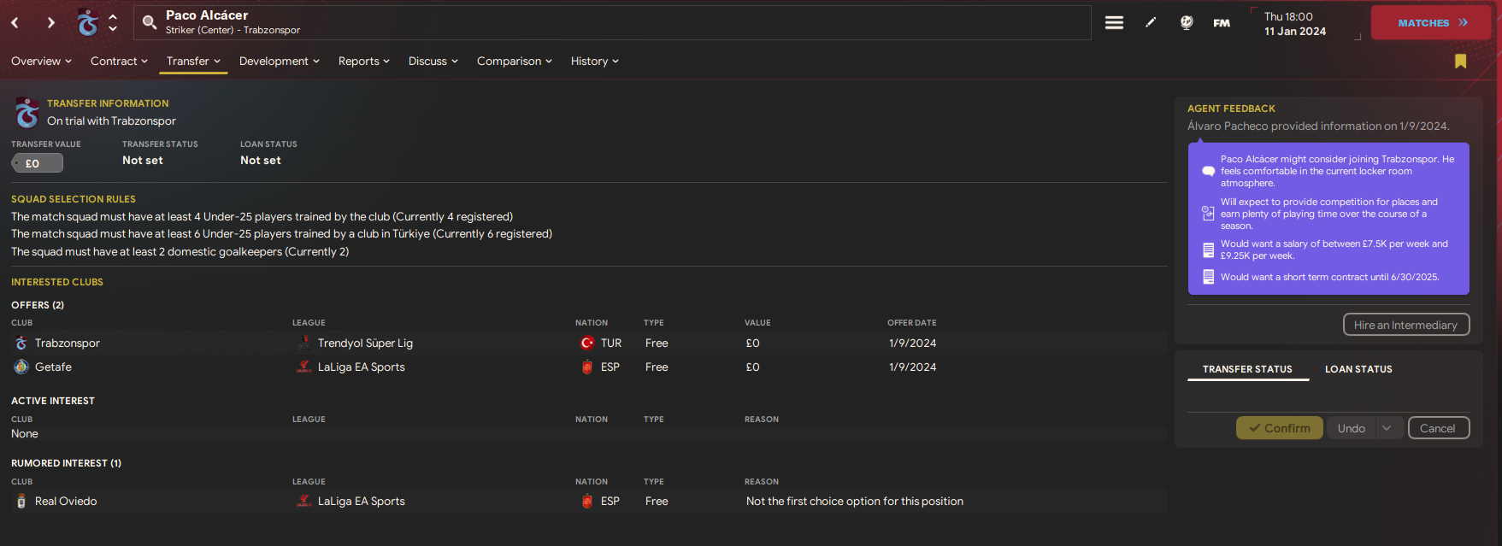Click the Undo button
The image size is (1502, 546).
pos(1351,428)
